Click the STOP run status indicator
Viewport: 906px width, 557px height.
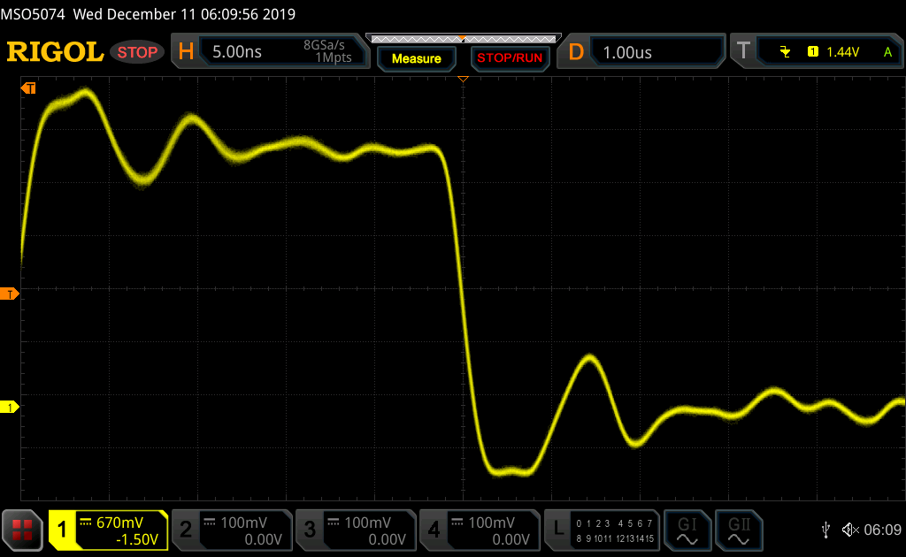pyautogui.click(x=137, y=52)
